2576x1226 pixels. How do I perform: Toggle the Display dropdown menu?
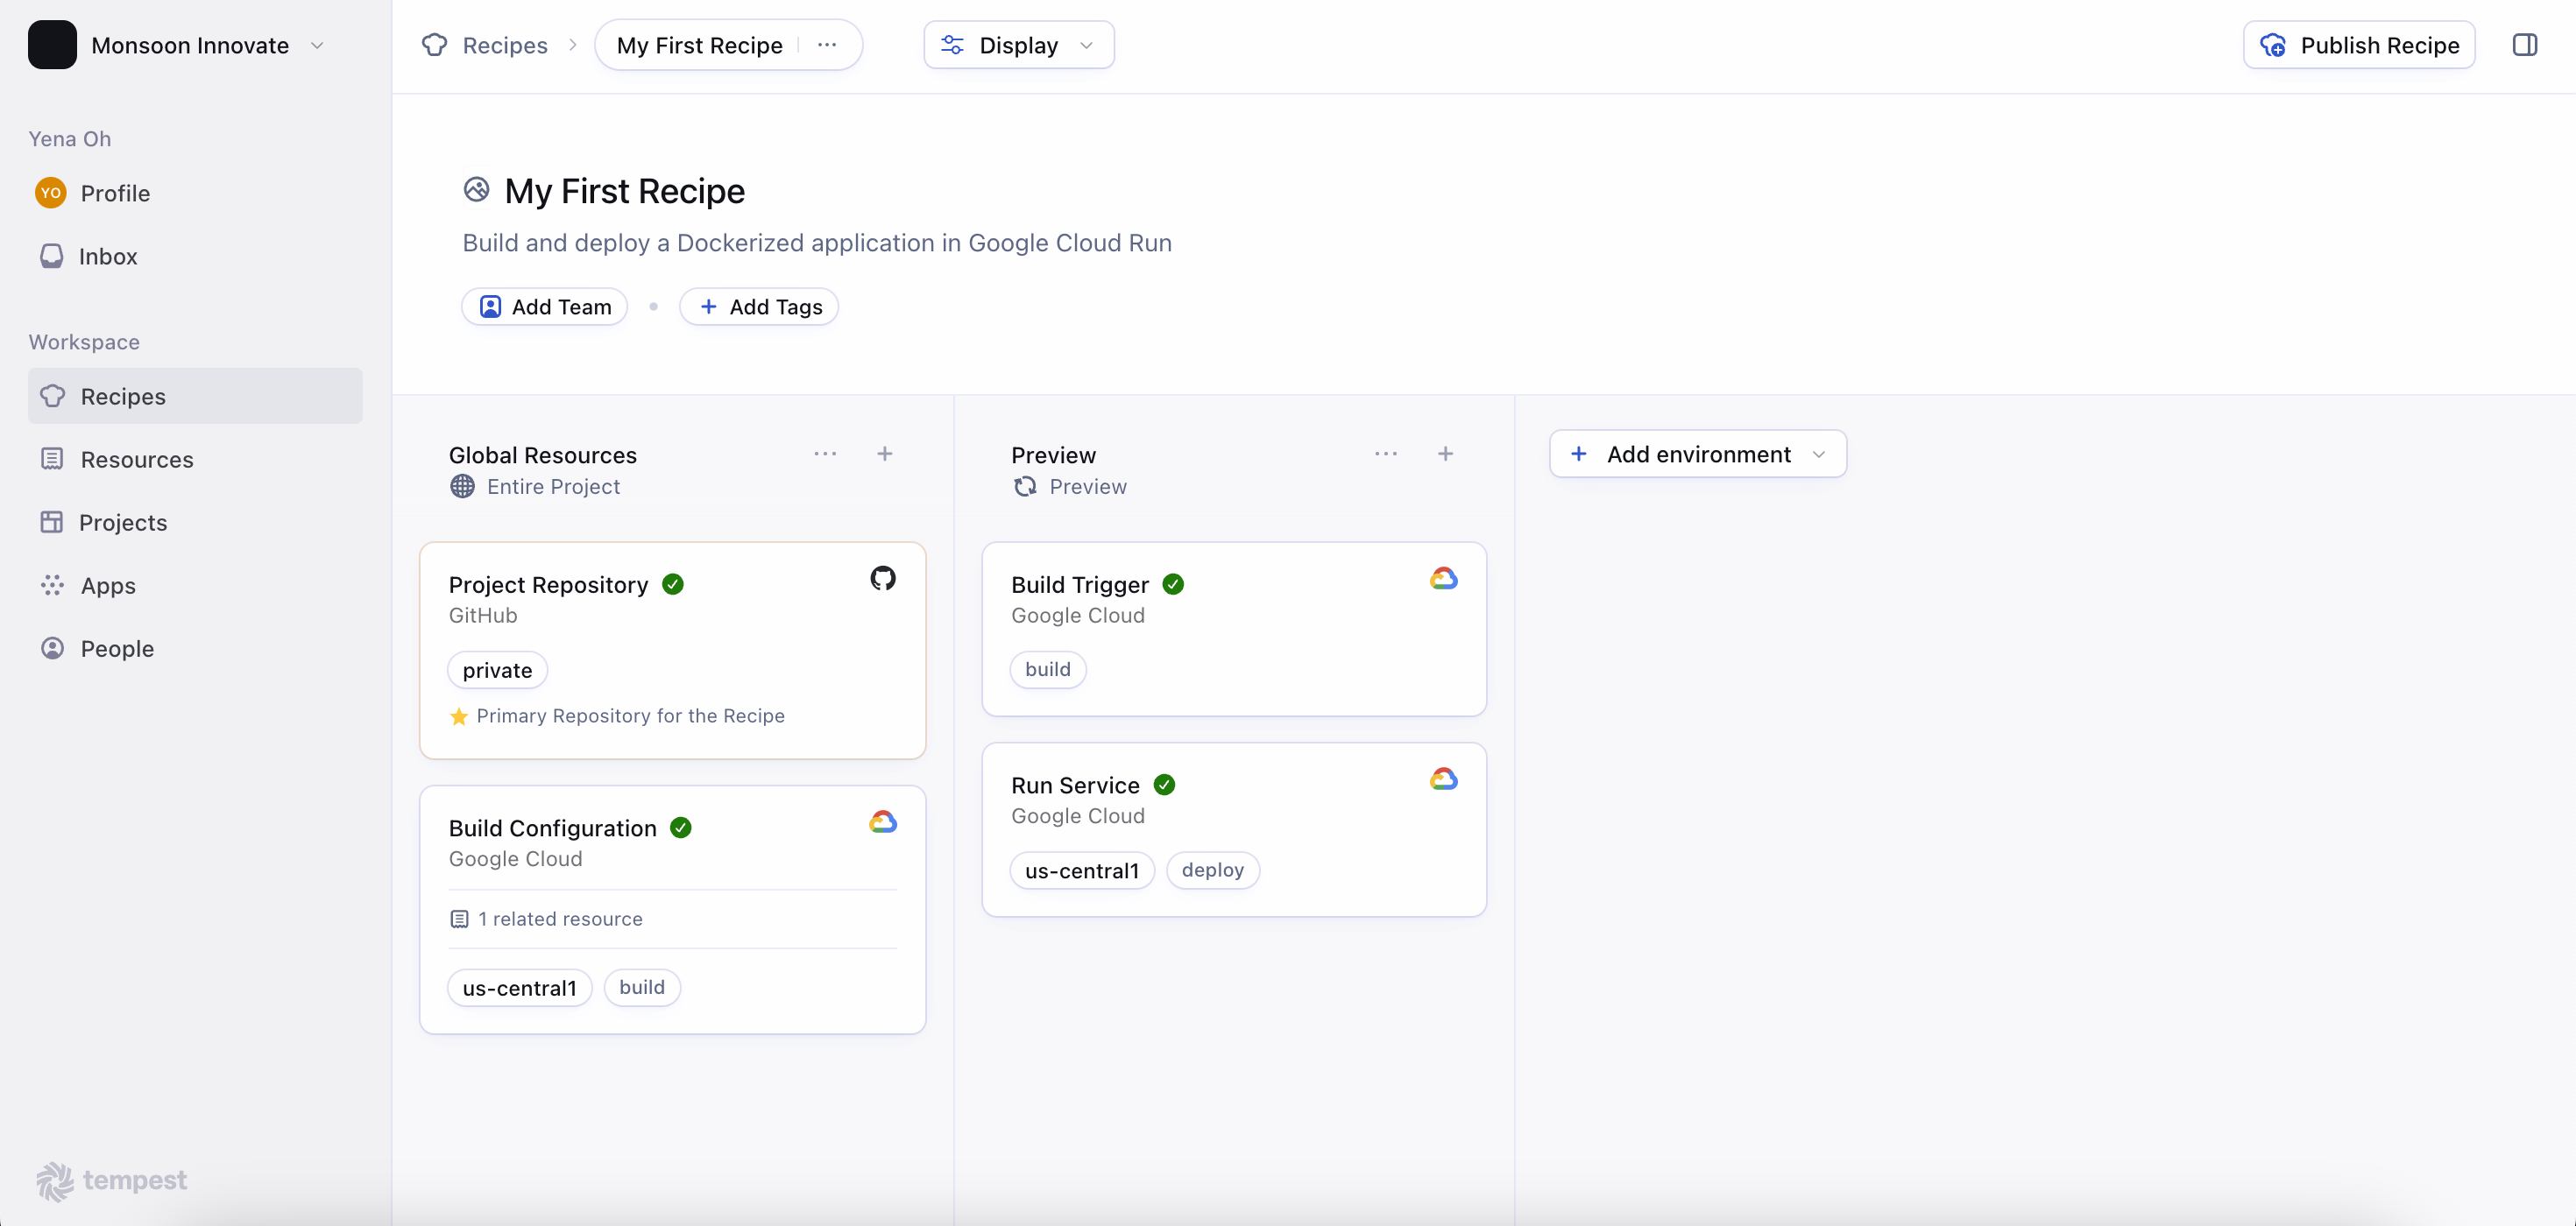tap(1018, 45)
